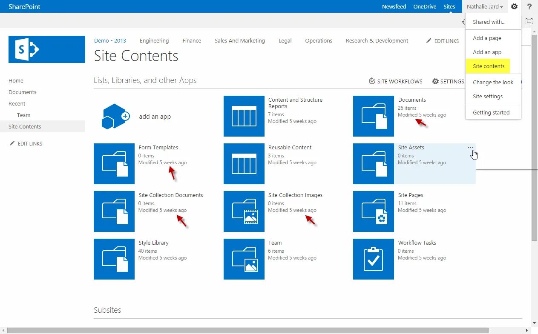Click the add an app icon

115,116
